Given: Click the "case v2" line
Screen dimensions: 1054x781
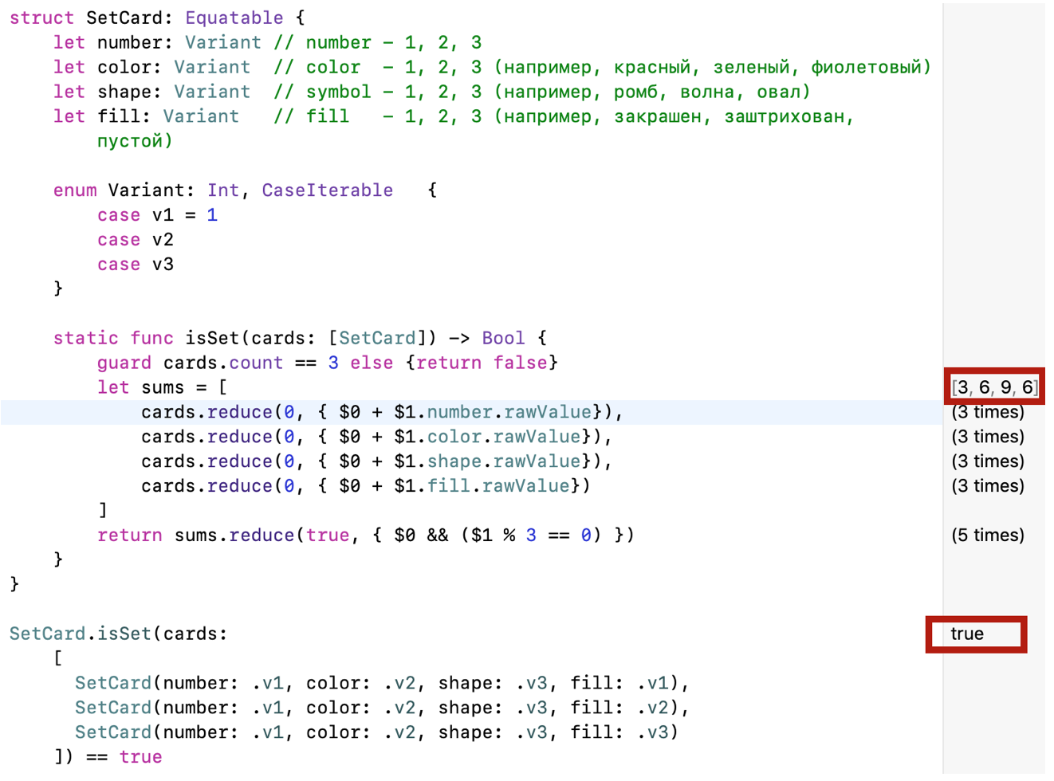Looking at the screenshot, I should click(x=136, y=240).
